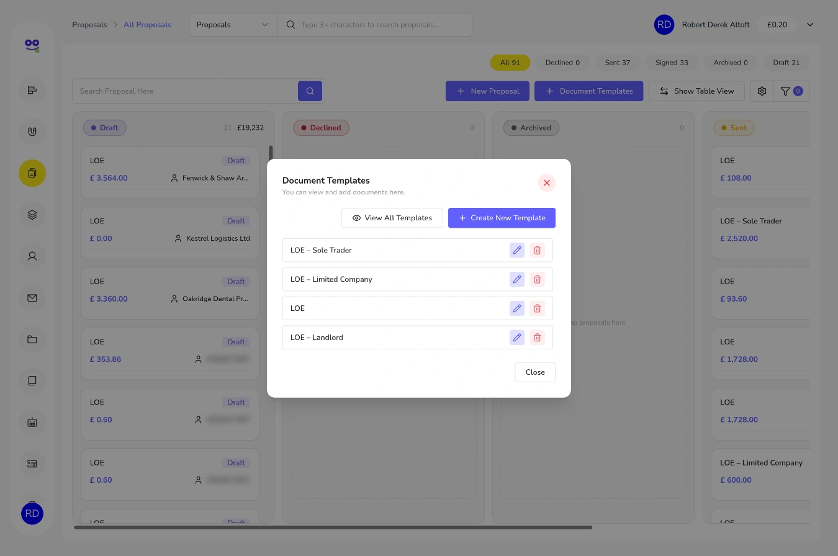Click the pencil icon on the plain LOE row
The height and width of the screenshot is (556, 838).
coord(517,308)
